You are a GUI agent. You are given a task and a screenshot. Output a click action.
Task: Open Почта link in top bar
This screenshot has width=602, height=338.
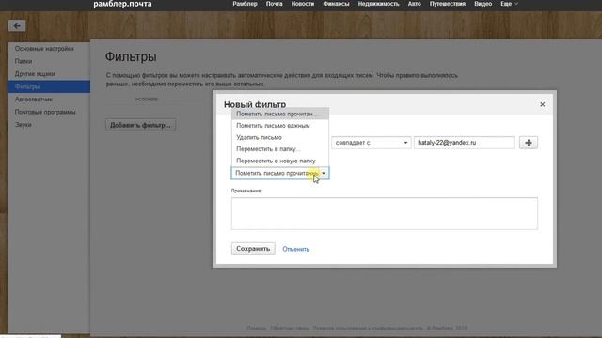pyautogui.click(x=274, y=4)
